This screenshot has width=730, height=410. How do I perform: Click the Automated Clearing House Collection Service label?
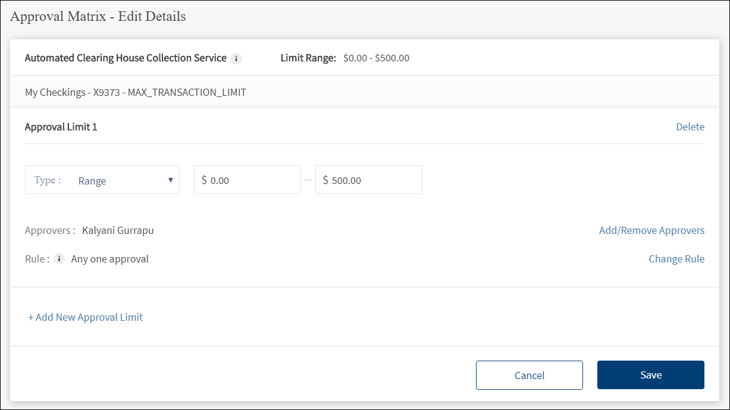pos(126,58)
